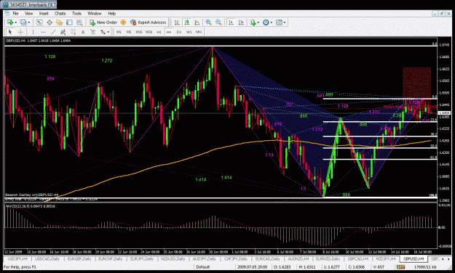Open the Help menu
The image size is (455, 273).
point(111,13)
